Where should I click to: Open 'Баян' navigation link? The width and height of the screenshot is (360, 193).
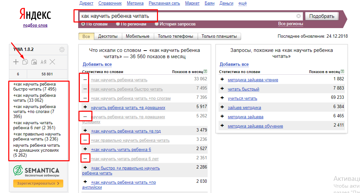(x=210, y=3)
